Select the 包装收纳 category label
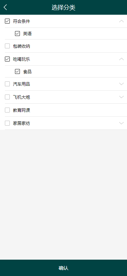The width and height of the screenshot is (127, 276). click(x=21, y=46)
